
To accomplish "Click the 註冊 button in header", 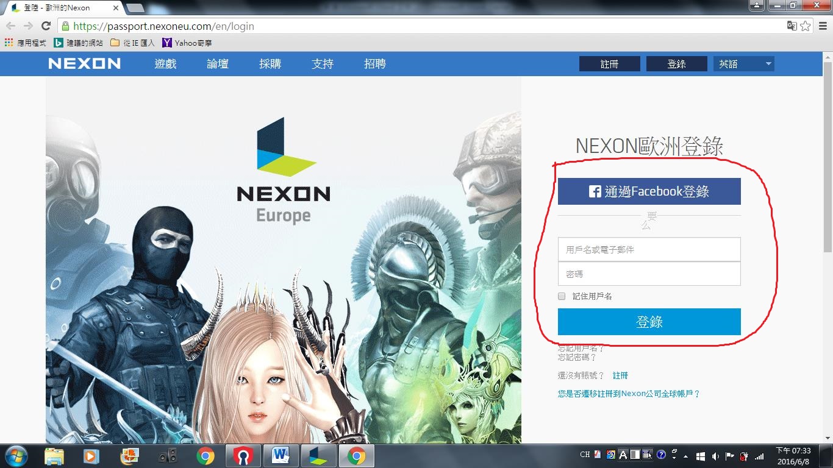I will point(610,64).
